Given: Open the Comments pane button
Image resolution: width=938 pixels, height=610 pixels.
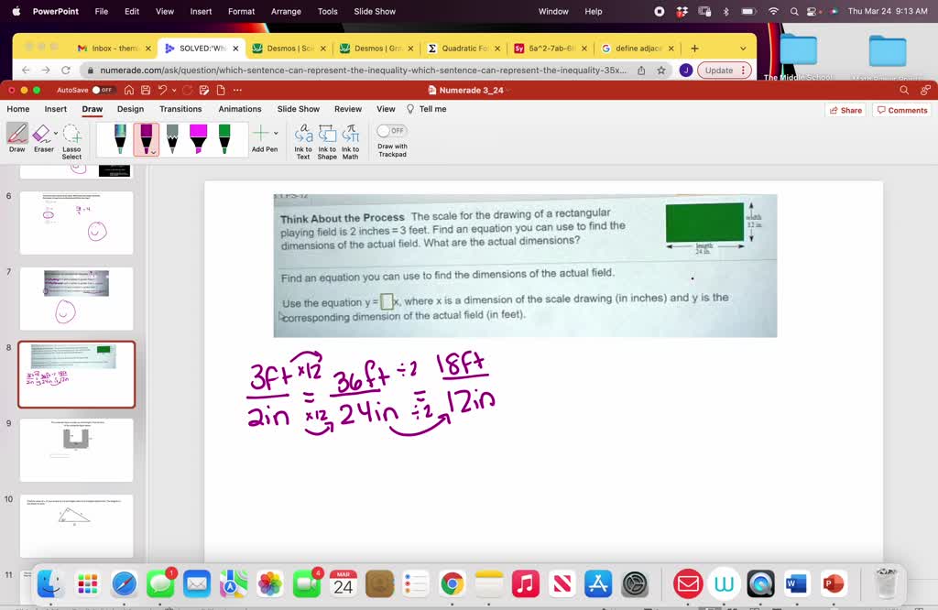Looking at the screenshot, I should 901,110.
